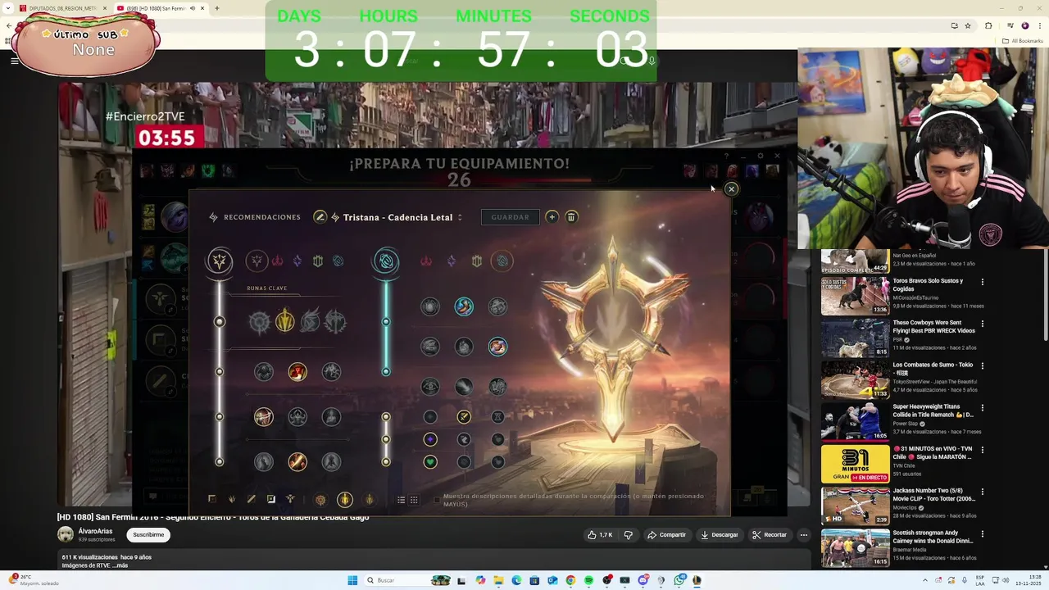Switch to grid view in rune editor
The width and height of the screenshot is (1049, 590).
(414, 500)
